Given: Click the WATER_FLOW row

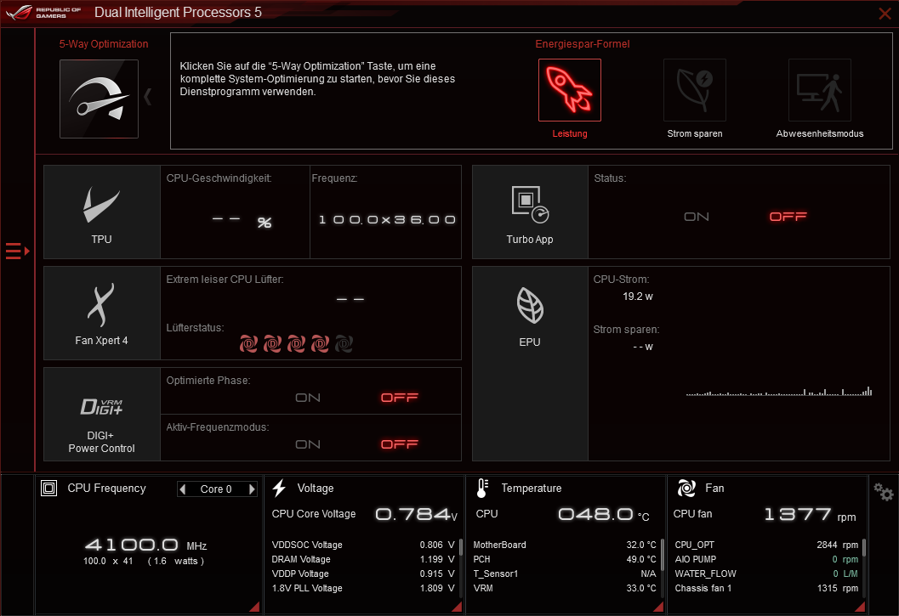Looking at the screenshot, I should (766, 574).
